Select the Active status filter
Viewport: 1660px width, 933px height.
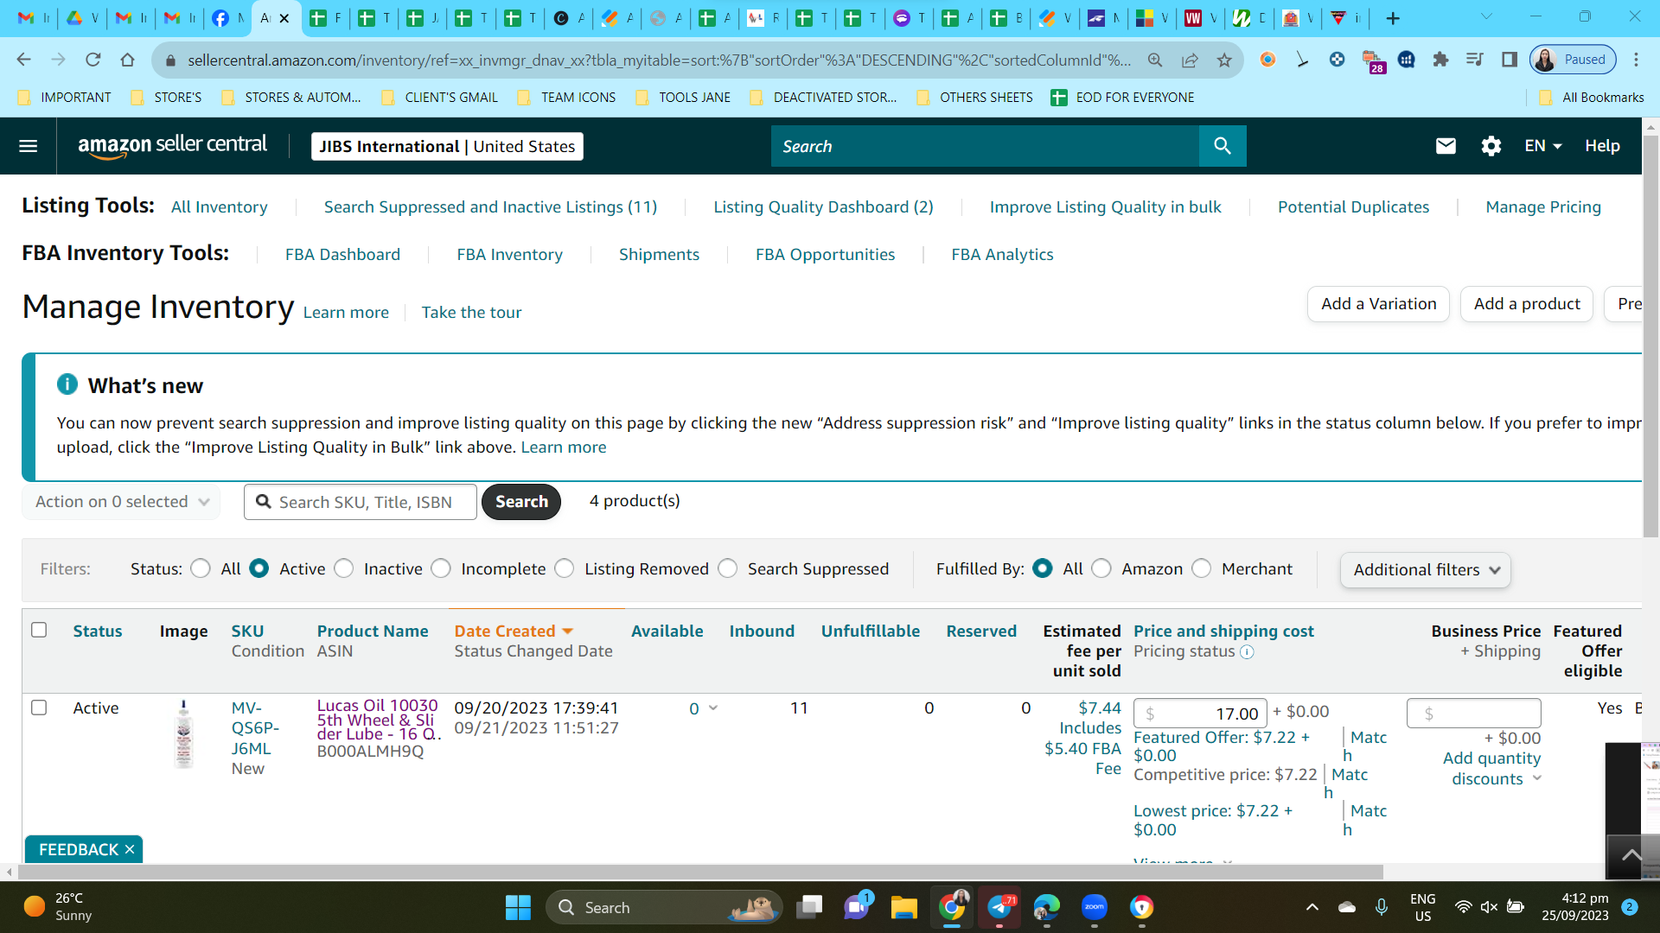click(259, 568)
